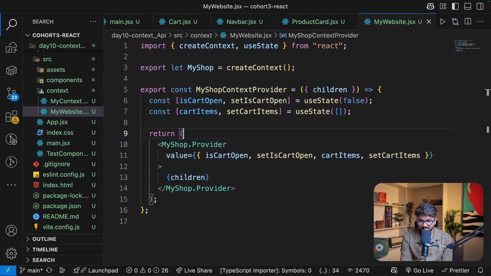
Task: Click the src breadcrumb segment
Action: 178,36
